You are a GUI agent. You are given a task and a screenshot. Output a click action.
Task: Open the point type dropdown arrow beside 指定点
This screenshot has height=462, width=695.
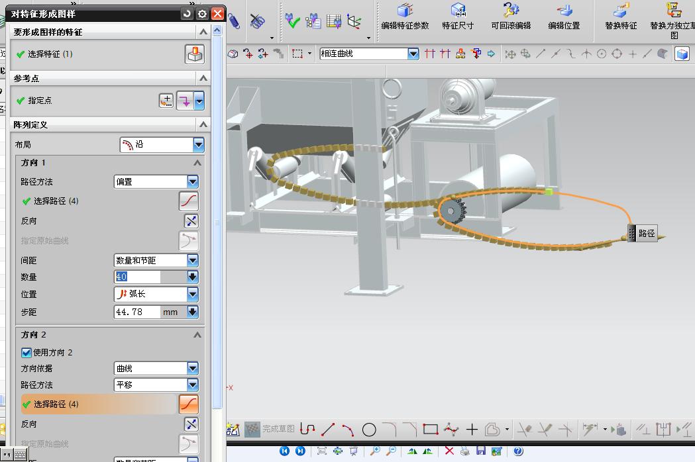[199, 101]
